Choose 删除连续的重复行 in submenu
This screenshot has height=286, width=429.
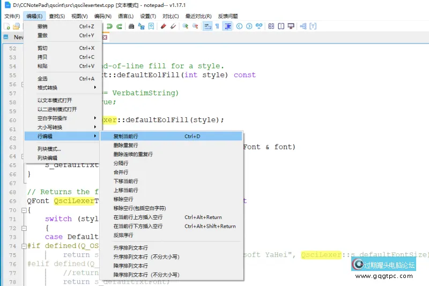(x=171, y=154)
